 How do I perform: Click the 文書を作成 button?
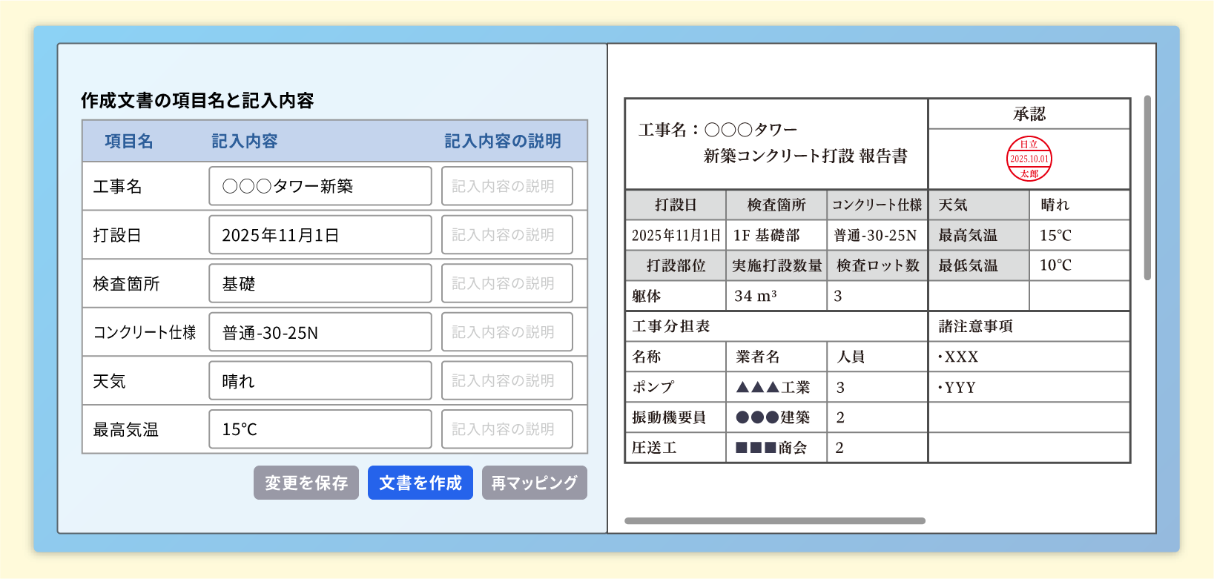(x=420, y=483)
